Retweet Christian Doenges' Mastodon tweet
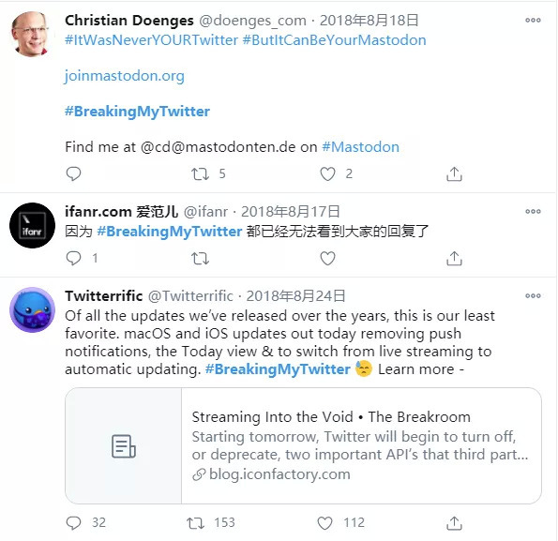The height and width of the screenshot is (541, 558). click(x=200, y=174)
